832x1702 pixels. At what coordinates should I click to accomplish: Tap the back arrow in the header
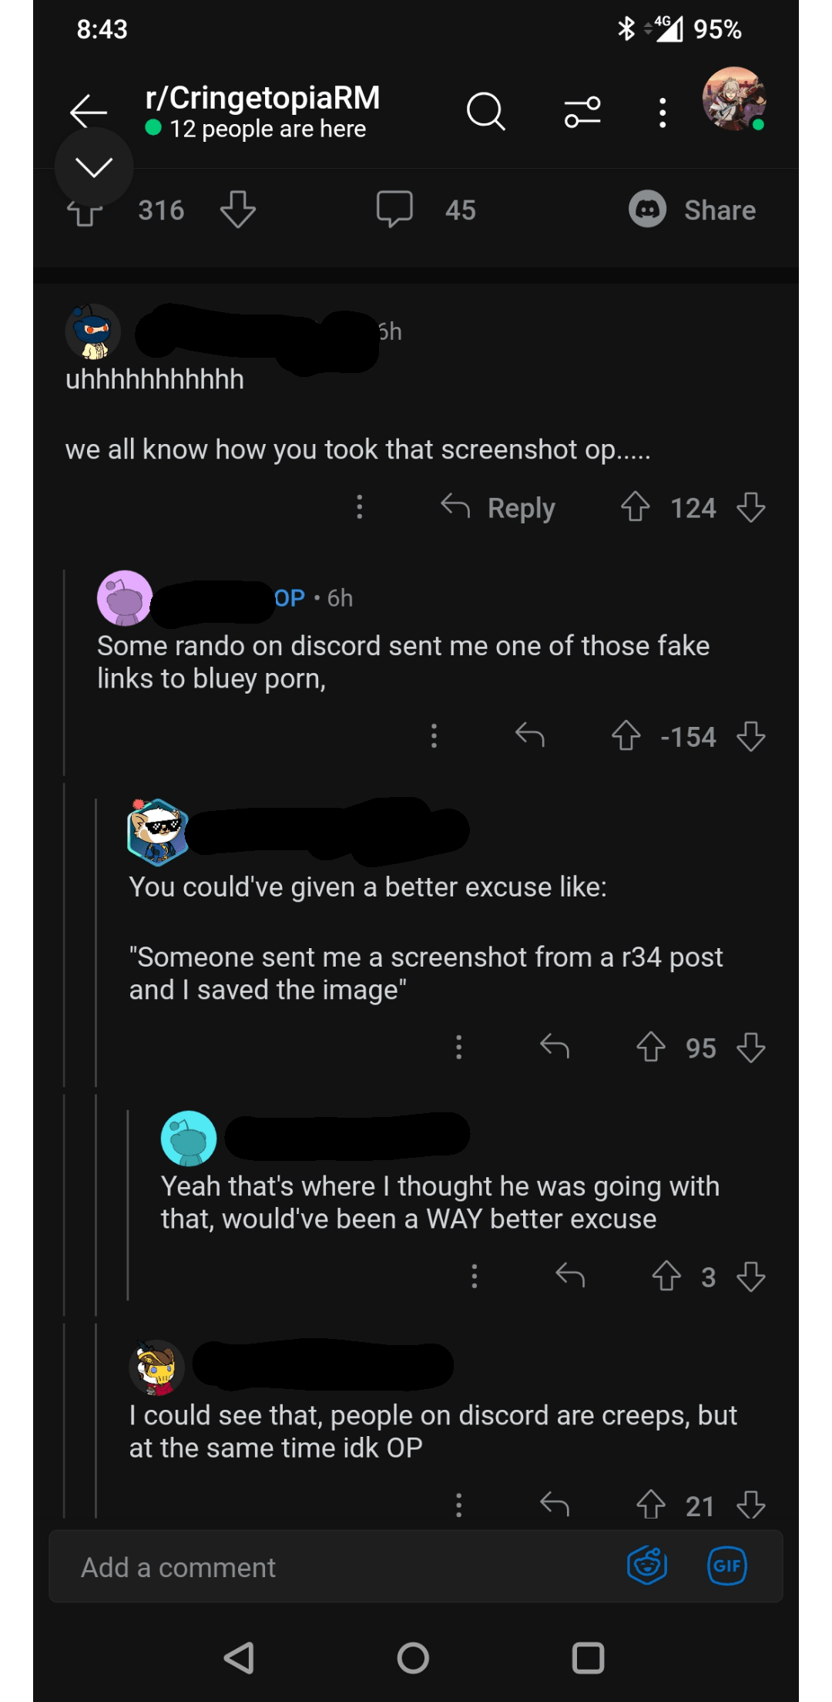point(89,112)
